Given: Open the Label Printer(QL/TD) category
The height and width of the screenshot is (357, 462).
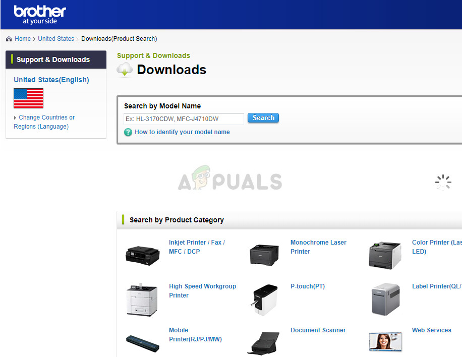Looking at the screenshot, I should 437,286.
